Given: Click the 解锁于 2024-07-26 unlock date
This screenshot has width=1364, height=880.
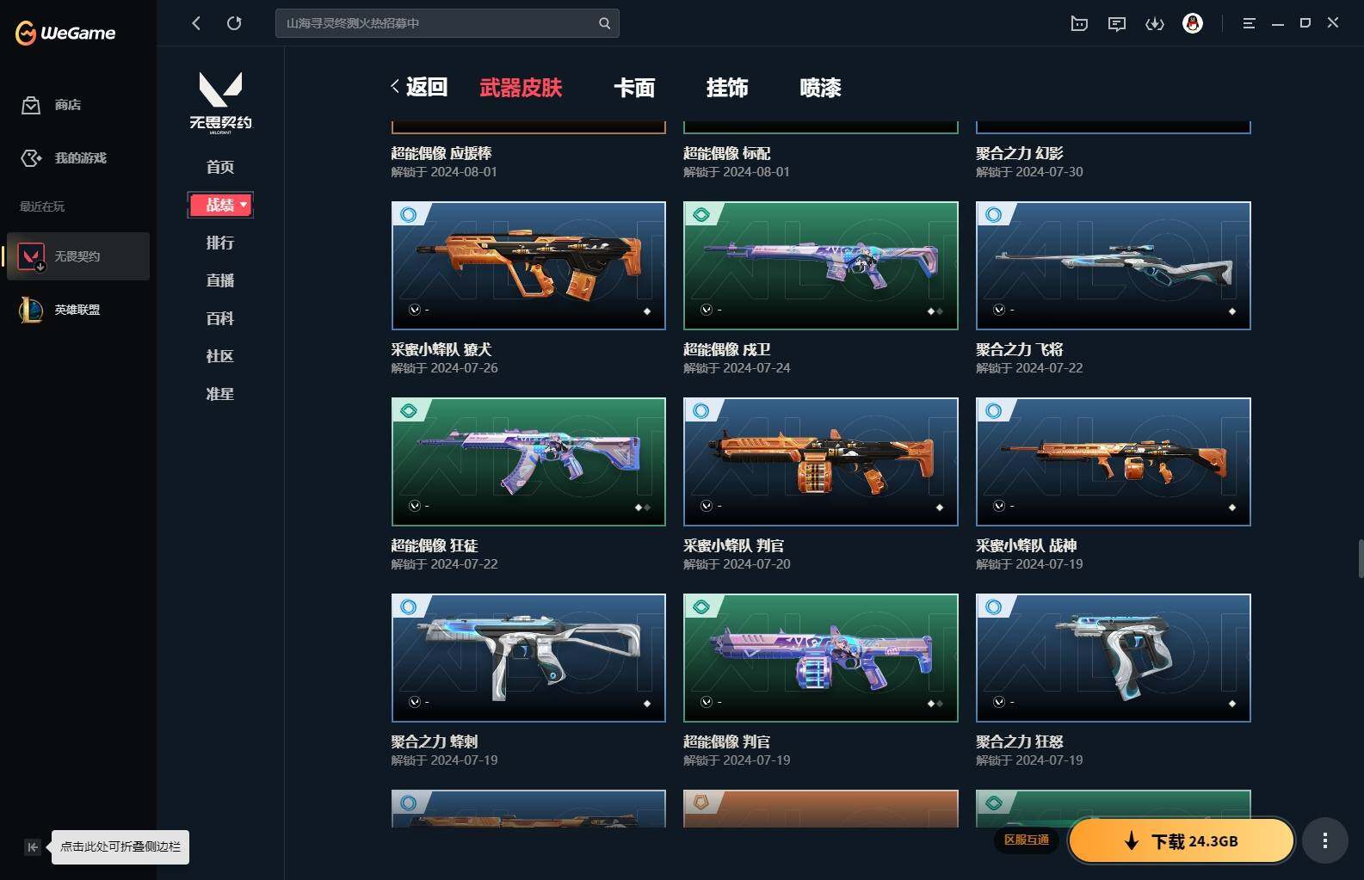Looking at the screenshot, I should click(444, 368).
